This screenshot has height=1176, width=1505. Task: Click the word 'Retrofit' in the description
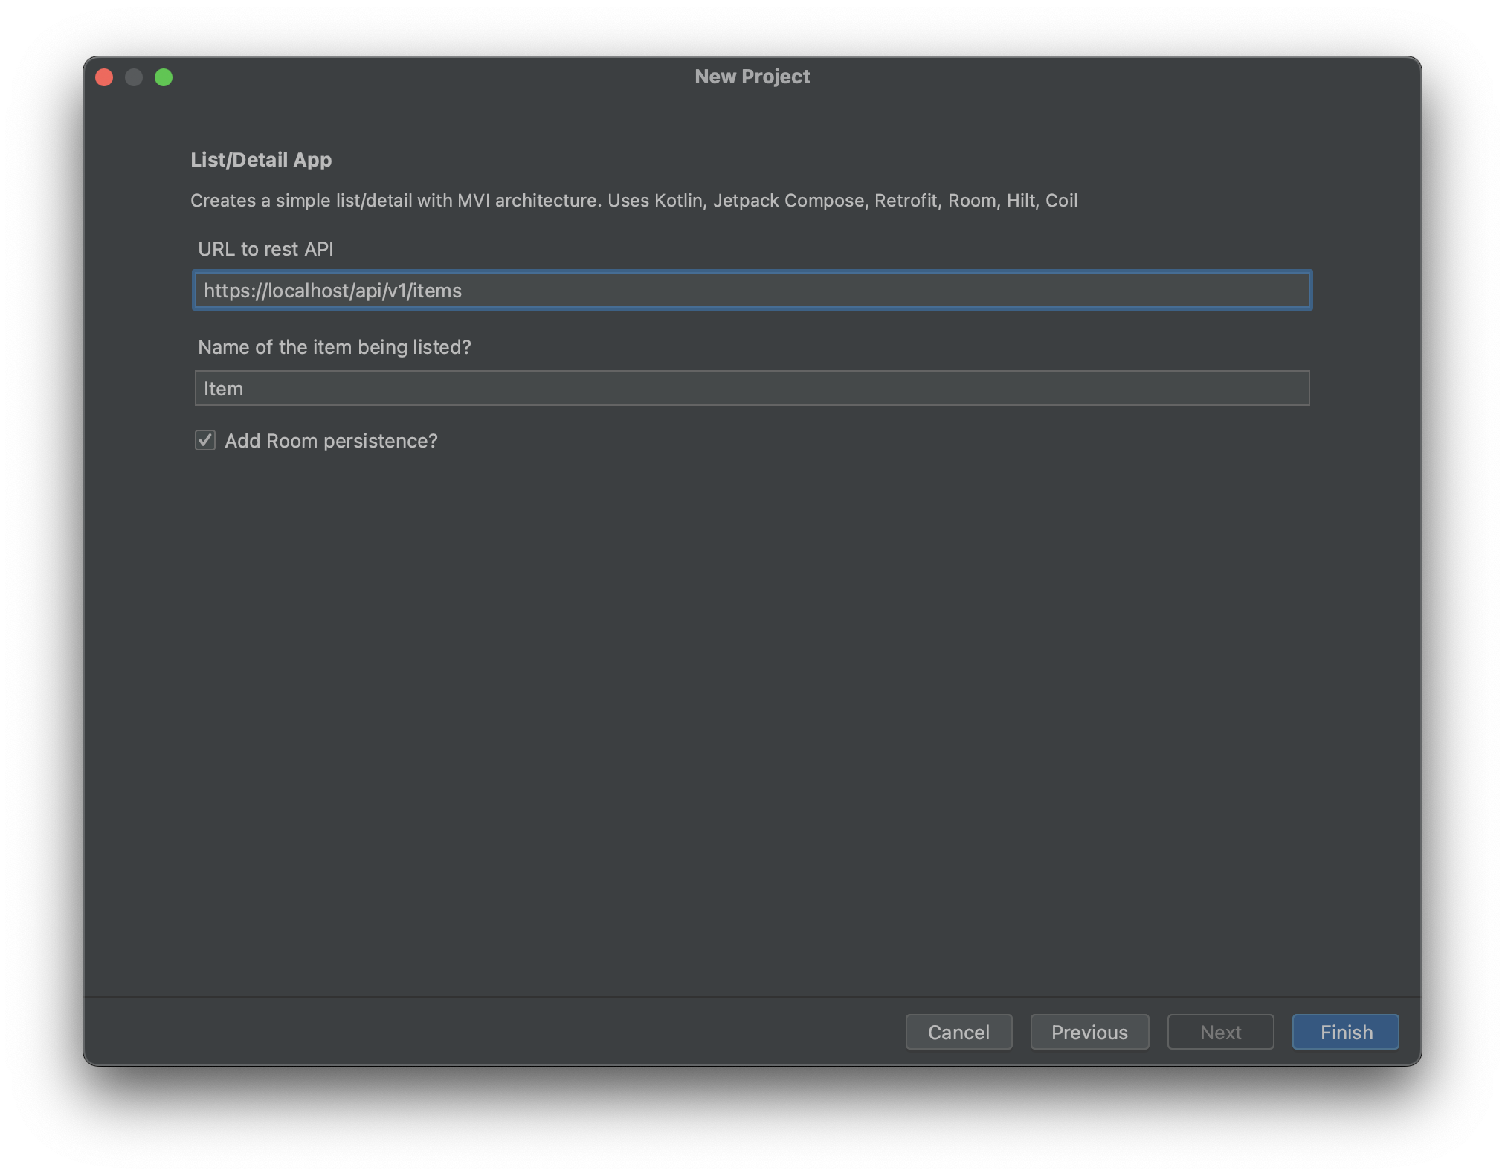tap(905, 201)
